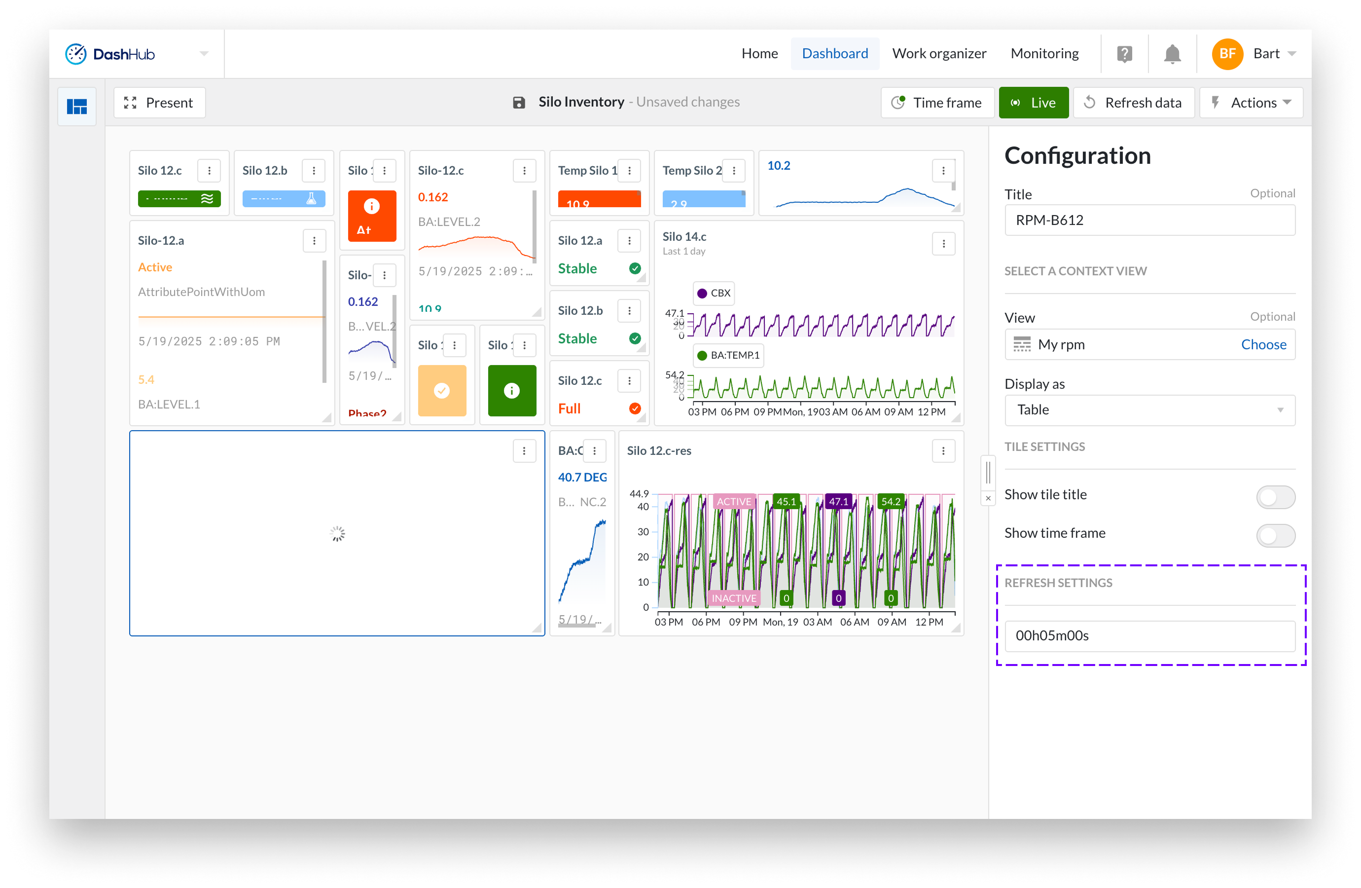Screen dimensions: 1361x888
Task: Open the Actions dropdown menu
Action: click(1251, 103)
